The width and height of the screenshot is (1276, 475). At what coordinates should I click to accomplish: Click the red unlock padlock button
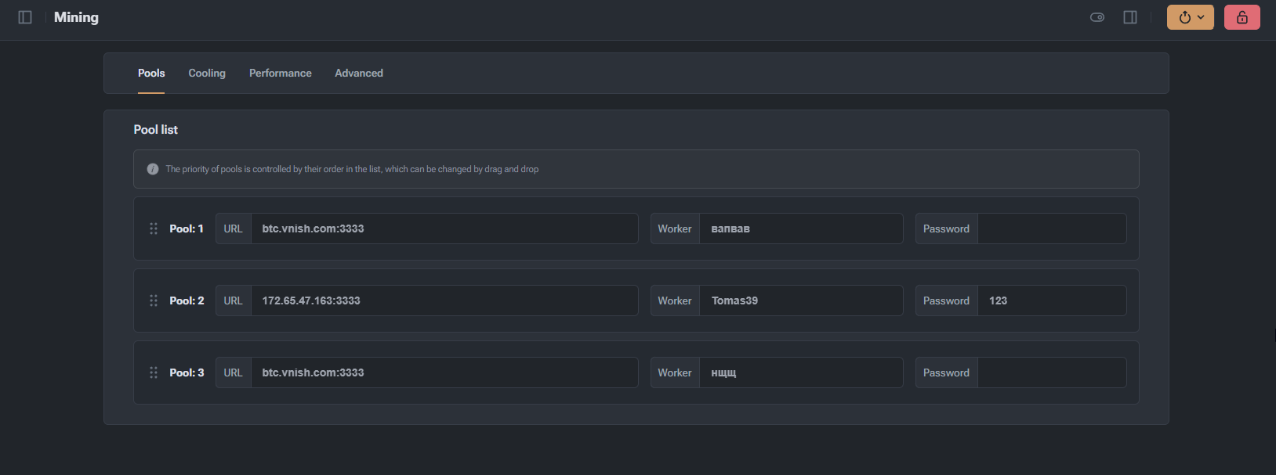(1242, 17)
